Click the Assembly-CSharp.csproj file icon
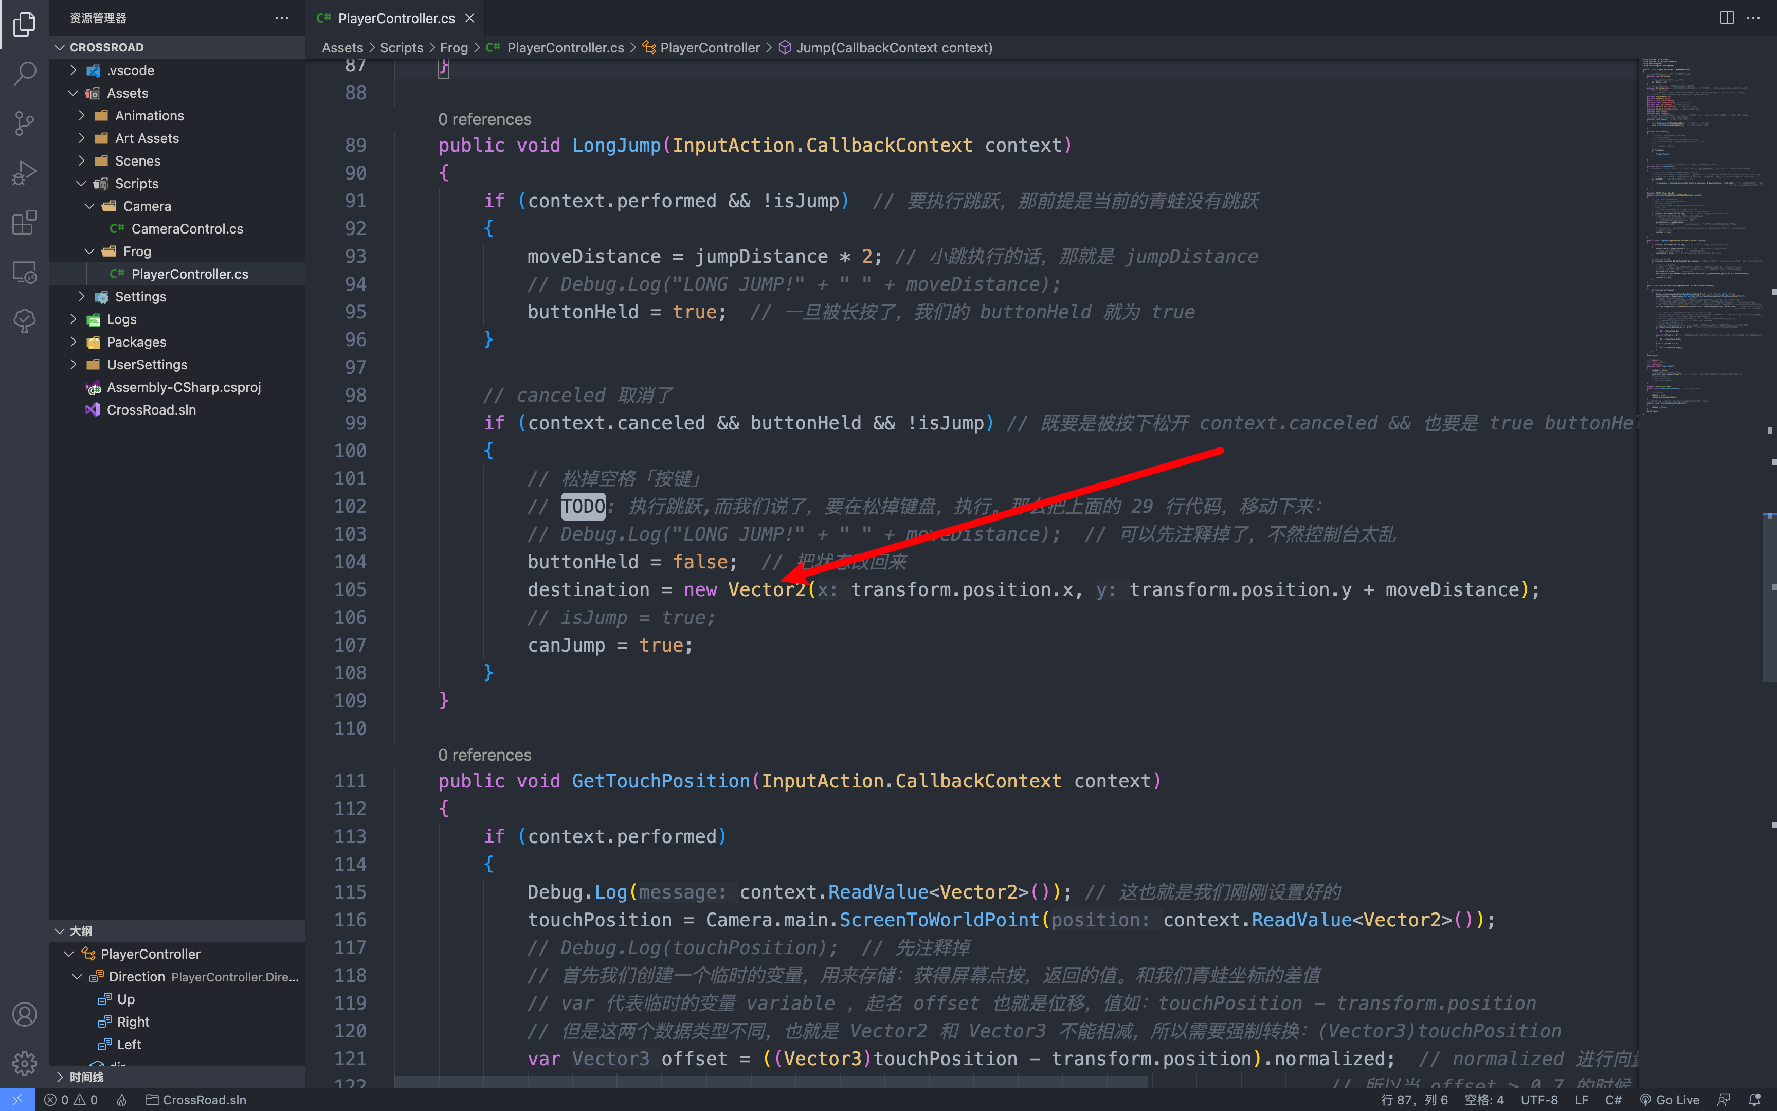 coord(93,387)
